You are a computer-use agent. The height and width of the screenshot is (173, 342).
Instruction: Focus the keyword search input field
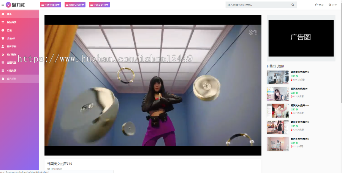coord(258,5)
